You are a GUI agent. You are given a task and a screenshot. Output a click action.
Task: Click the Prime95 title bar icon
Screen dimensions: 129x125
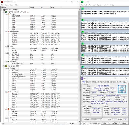click(82, 2)
